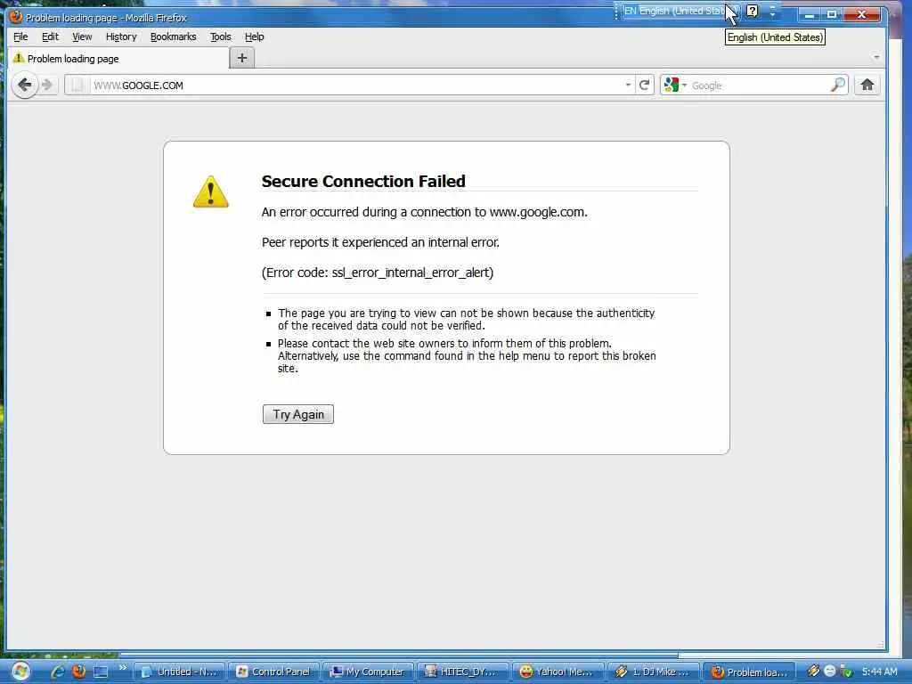Click the forward navigation arrow
912x684 pixels.
point(47,85)
